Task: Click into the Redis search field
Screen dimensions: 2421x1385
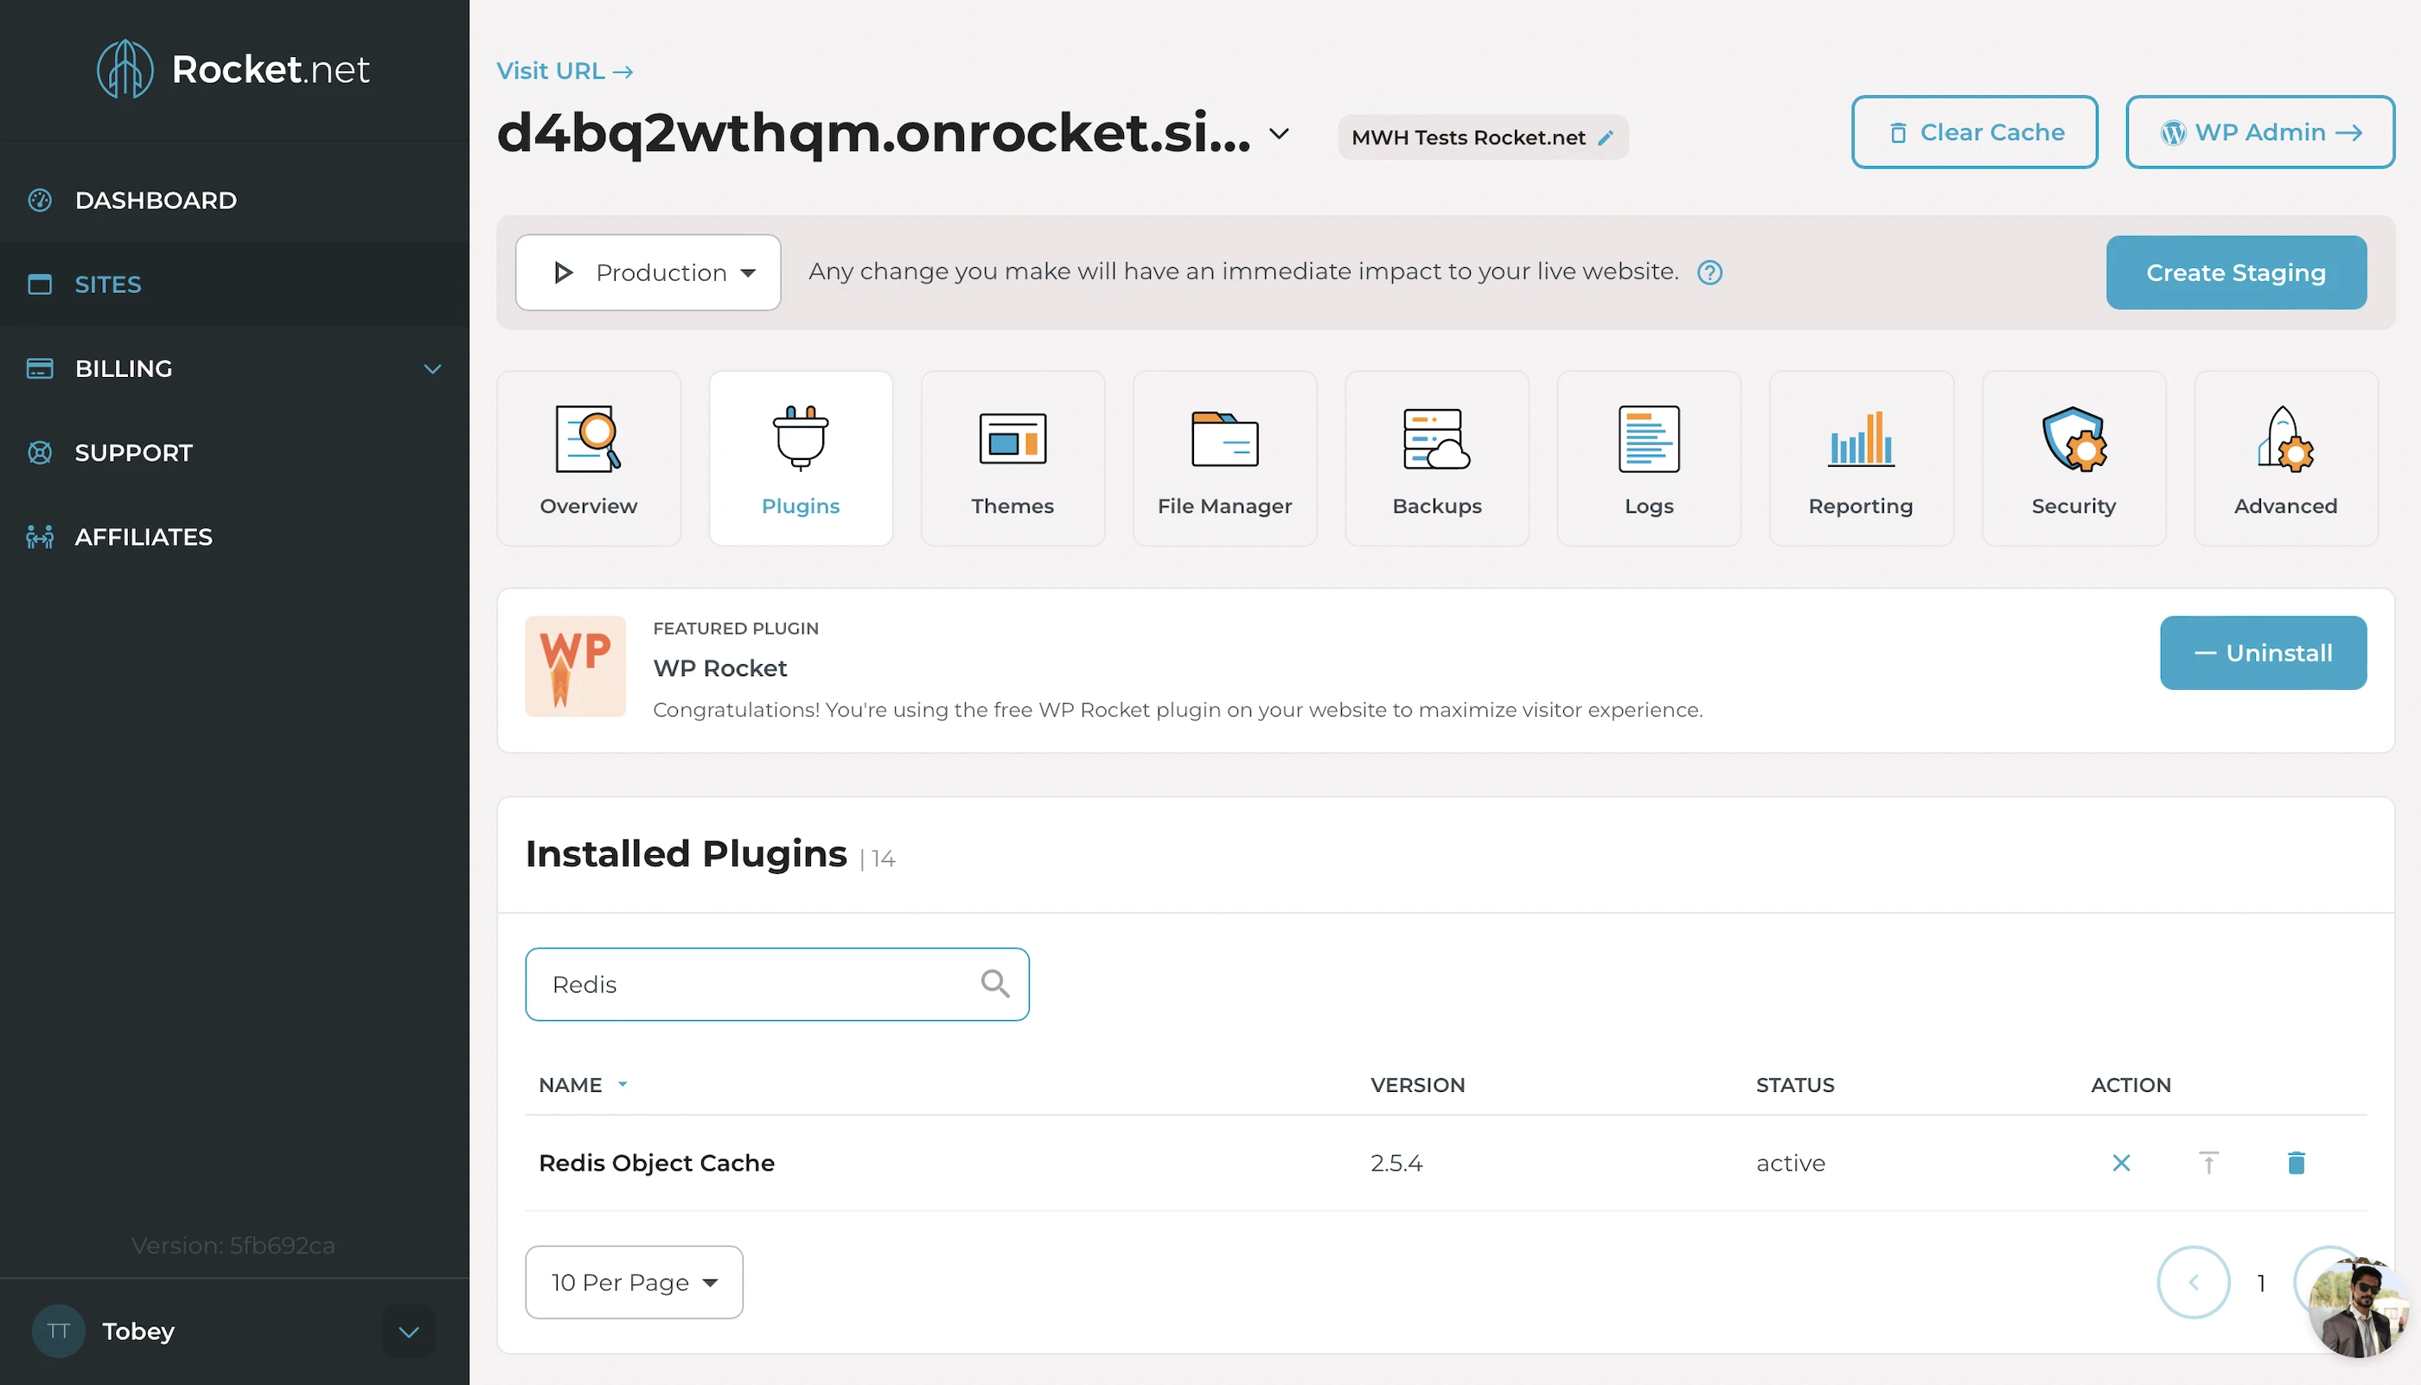Action: [x=751, y=985]
